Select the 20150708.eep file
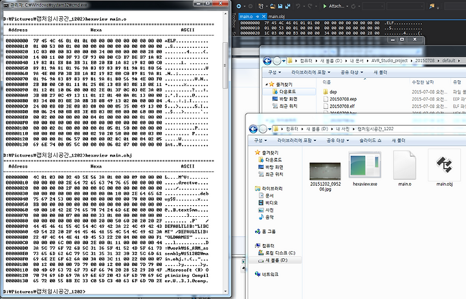The height and width of the screenshot is (299, 466). 340,99
